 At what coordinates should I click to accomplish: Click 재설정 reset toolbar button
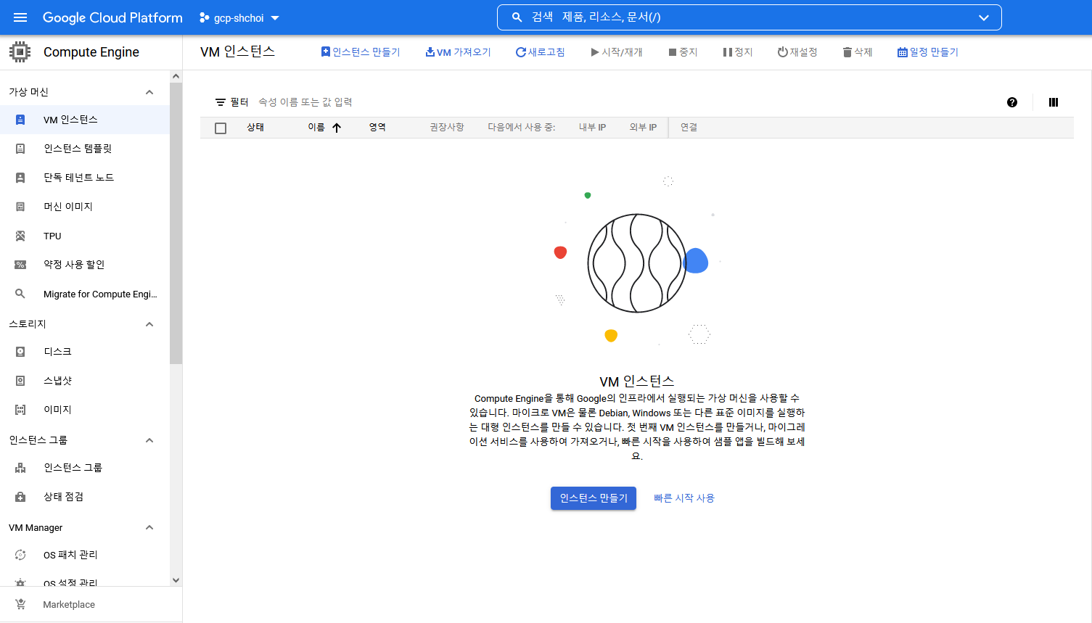[x=797, y=52]
